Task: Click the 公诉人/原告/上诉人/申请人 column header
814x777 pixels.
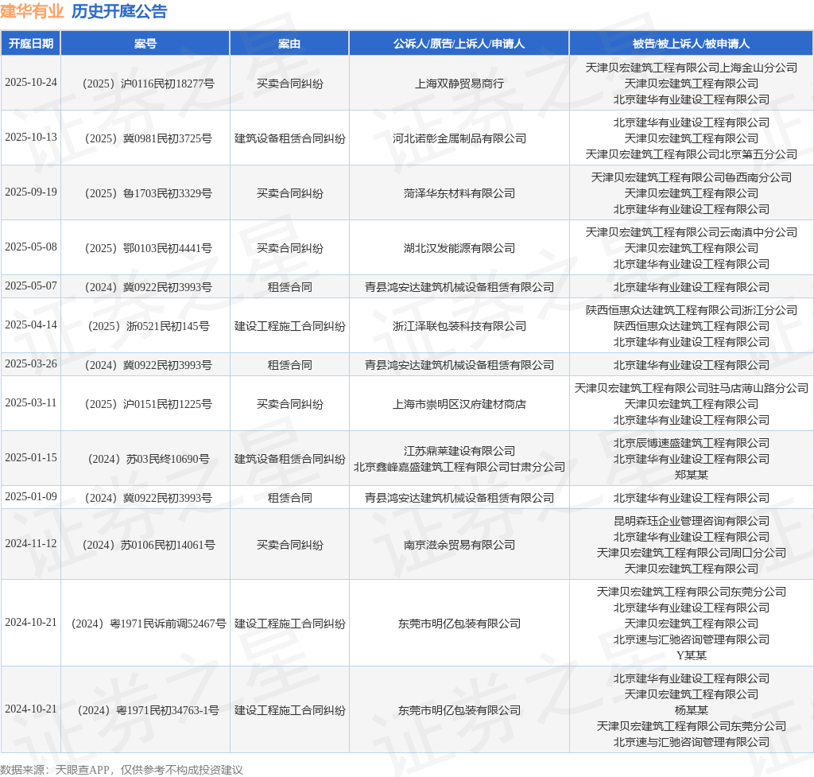Action: (x=459, y=44)
